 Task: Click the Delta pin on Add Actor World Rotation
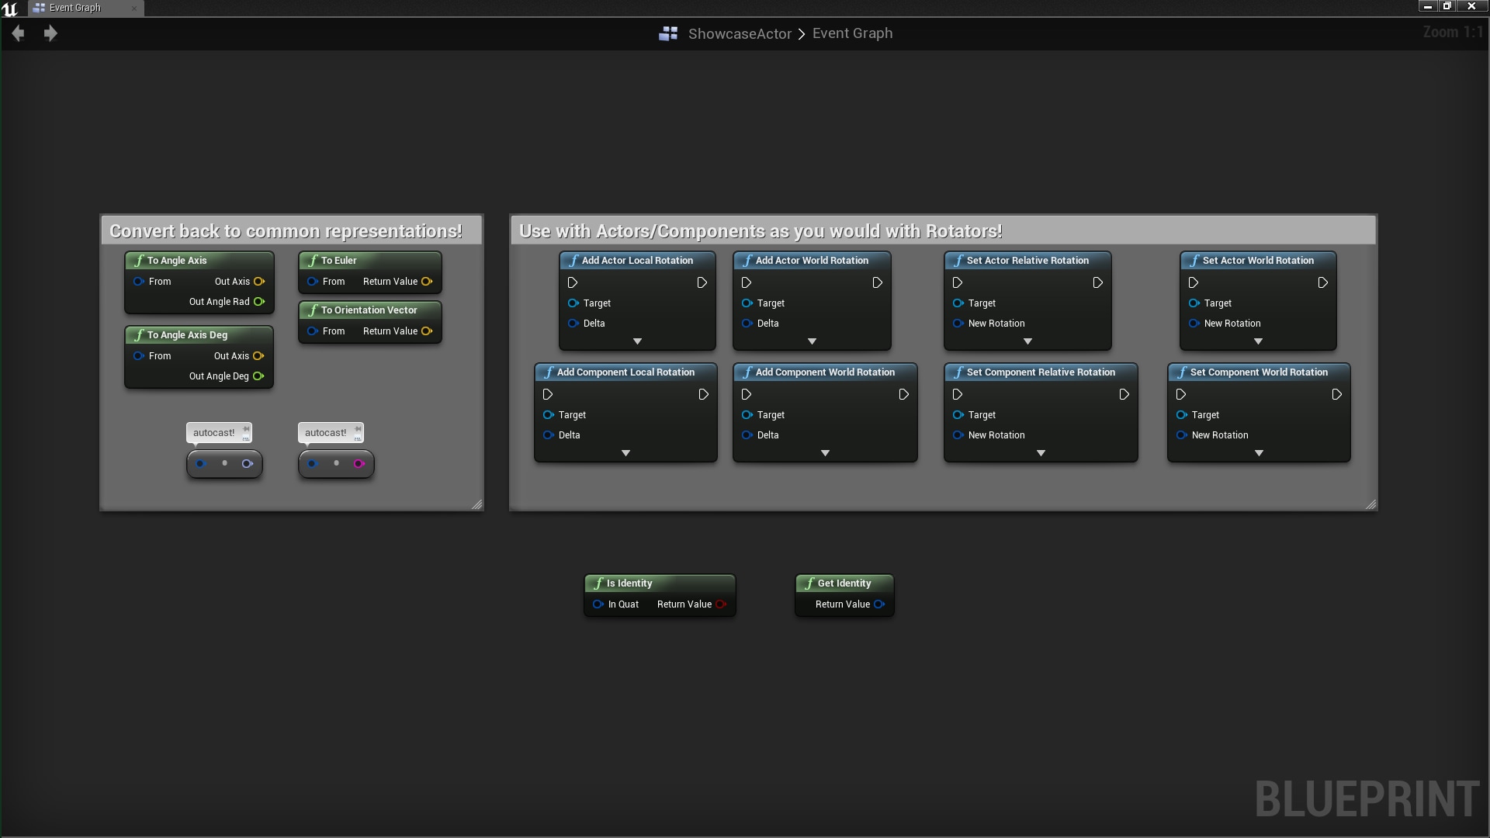click(x=745, y=324)
